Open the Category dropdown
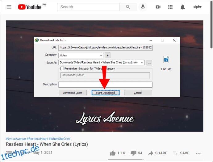The height and width of the screenshot is (162, 213). (x=81, y=55)
